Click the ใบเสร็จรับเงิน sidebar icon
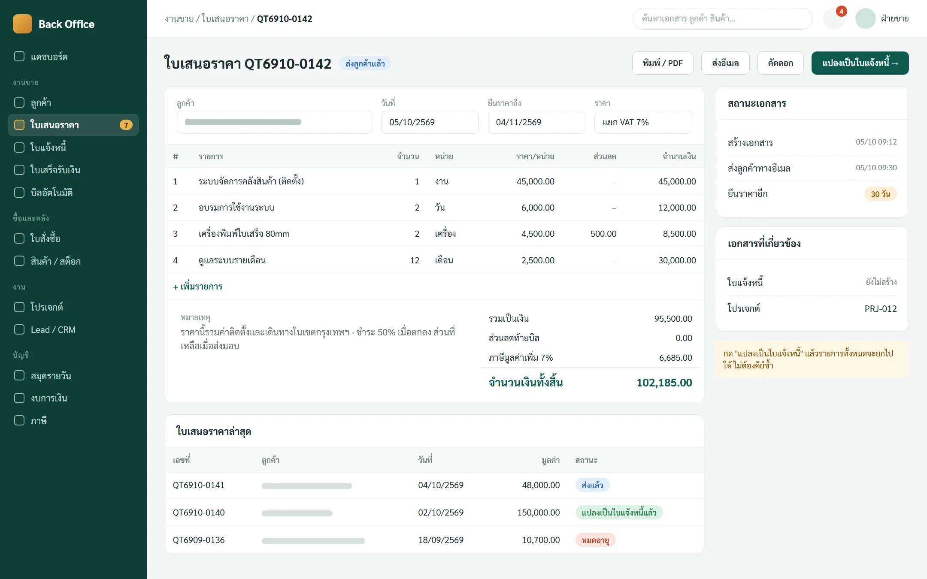927x579 pixels. [19, 170]
